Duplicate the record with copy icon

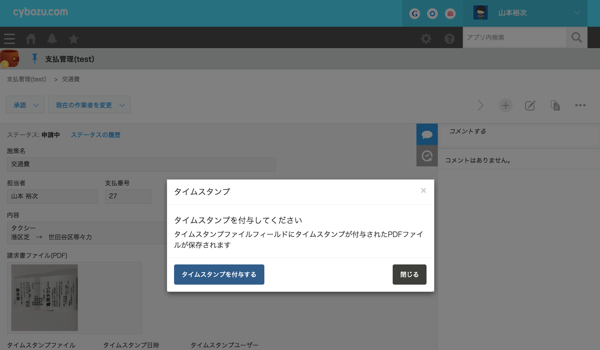[x=555, y=105]
